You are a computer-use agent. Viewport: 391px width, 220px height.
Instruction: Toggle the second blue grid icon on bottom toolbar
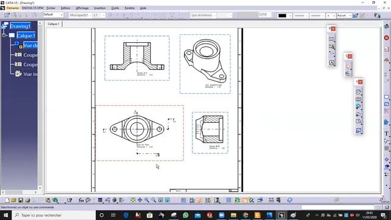pyautogui.click(x=228, y=200)
